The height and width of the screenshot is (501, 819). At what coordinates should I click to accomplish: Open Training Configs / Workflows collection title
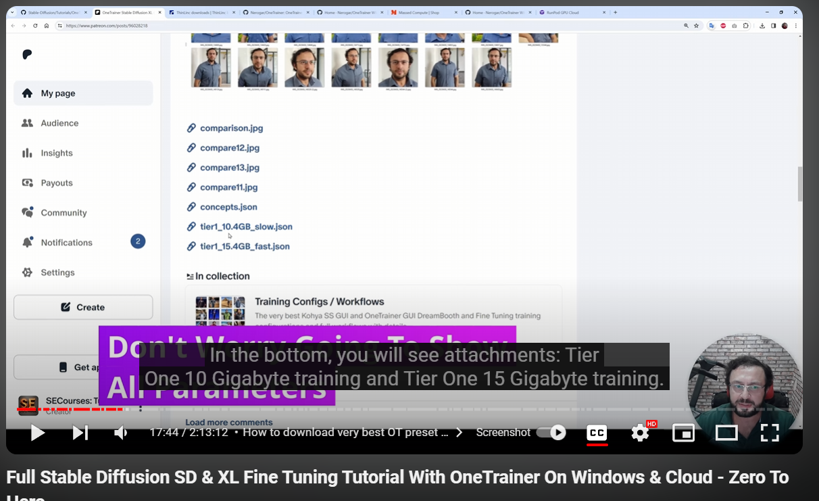[x=319, y=302]
